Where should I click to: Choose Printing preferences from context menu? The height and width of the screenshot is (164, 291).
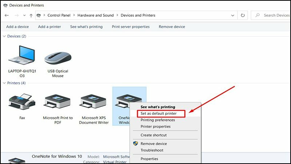[x=158, y=120]
